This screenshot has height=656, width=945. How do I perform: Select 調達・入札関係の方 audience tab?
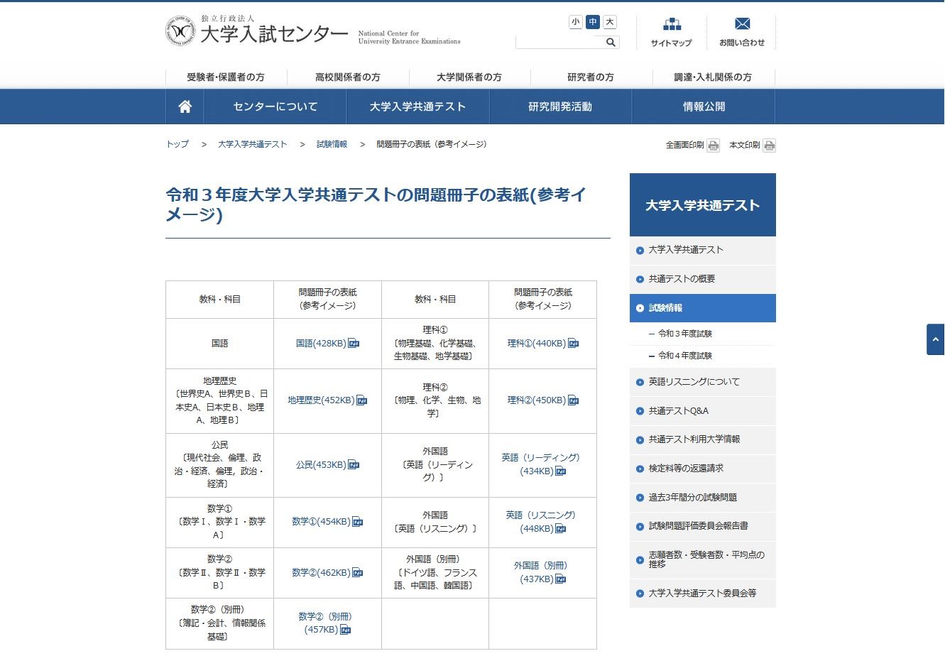click(x=713, y=77)
